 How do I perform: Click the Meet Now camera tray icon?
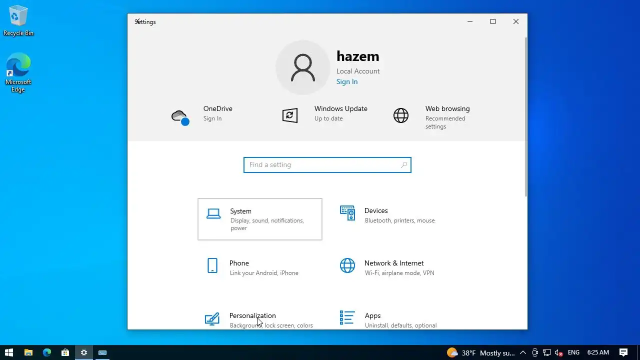point(535,352)
